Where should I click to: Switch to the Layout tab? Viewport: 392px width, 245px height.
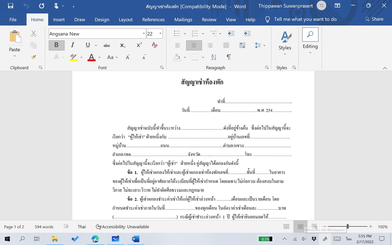tap(125, 20)
